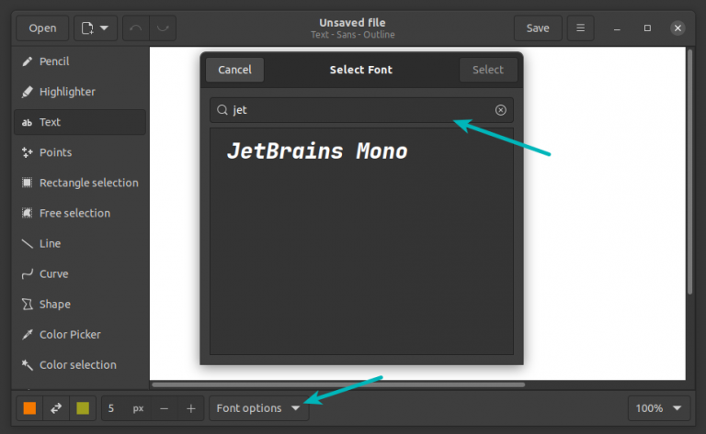706x434 pixels.
Task: Choose JetBrains Mono from font list
Action: (x=317, y=151)
